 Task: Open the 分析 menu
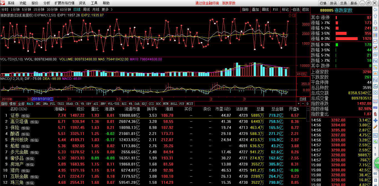coord(47,3)
